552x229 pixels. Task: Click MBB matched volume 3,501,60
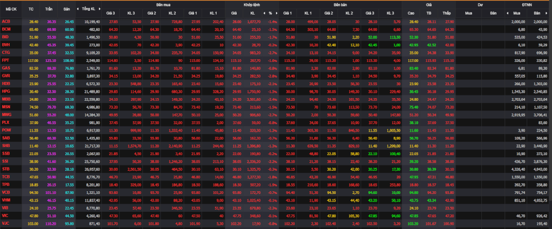(252, 99)
